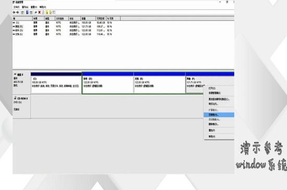Viewport: 287px width, 190px height.
Task: Select the (D:) 122.00 GB partition block
Action: tap(108, 83)
